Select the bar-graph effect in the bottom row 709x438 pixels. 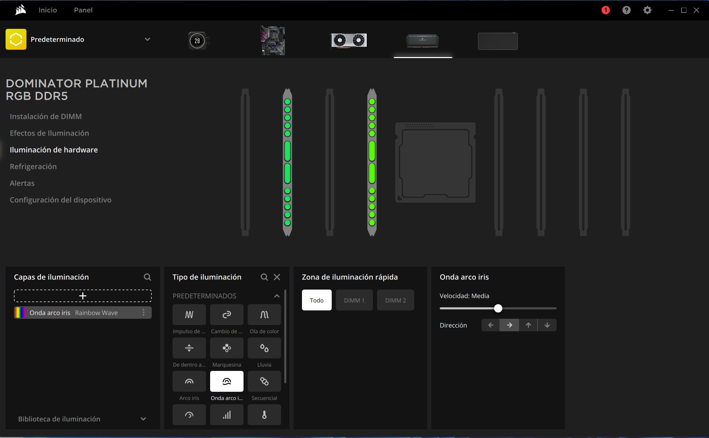coord(227,415)
